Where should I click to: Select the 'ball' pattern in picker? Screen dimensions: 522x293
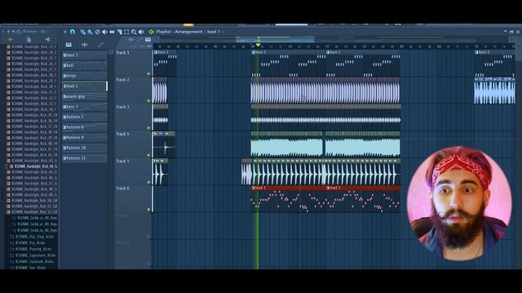click(85, 65)
